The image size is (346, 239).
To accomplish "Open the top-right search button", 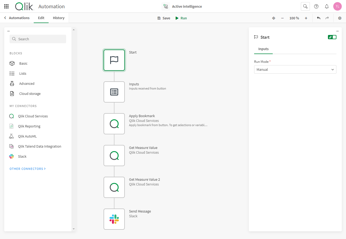I will pos(305,6).
